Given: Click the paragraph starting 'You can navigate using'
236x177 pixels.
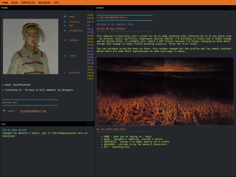Looking at the screenshot, I should [x=164, y=50].
